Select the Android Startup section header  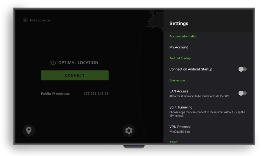[180, 58]
